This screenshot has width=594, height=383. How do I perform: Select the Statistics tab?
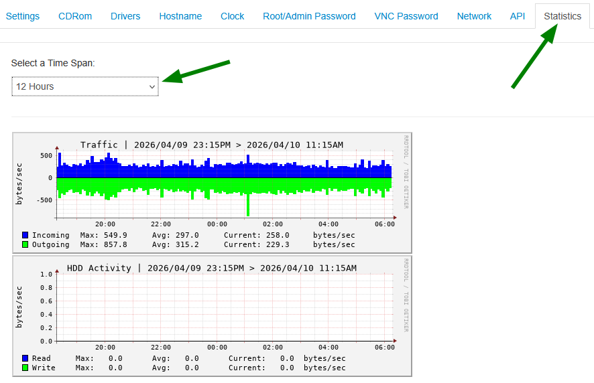pyautogui.click(x=562, y=16)
